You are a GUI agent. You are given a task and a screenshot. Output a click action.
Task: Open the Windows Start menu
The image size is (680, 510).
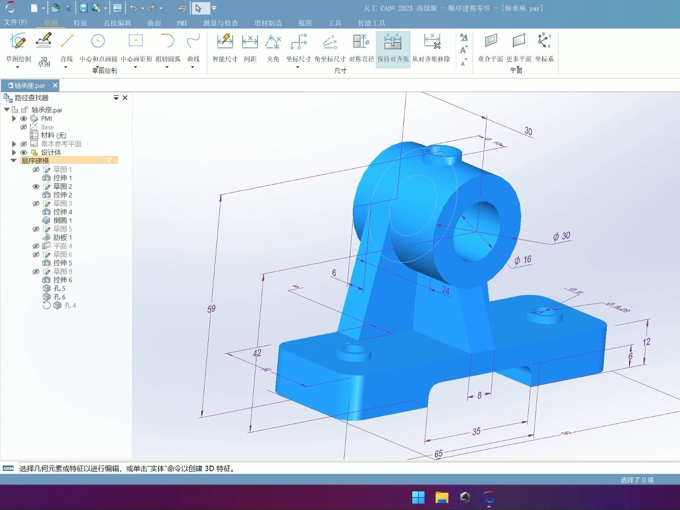point(418,498)
